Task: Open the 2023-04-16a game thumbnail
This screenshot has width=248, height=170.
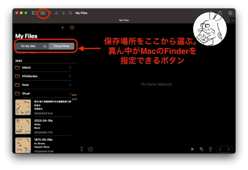Action: point(23,126)
